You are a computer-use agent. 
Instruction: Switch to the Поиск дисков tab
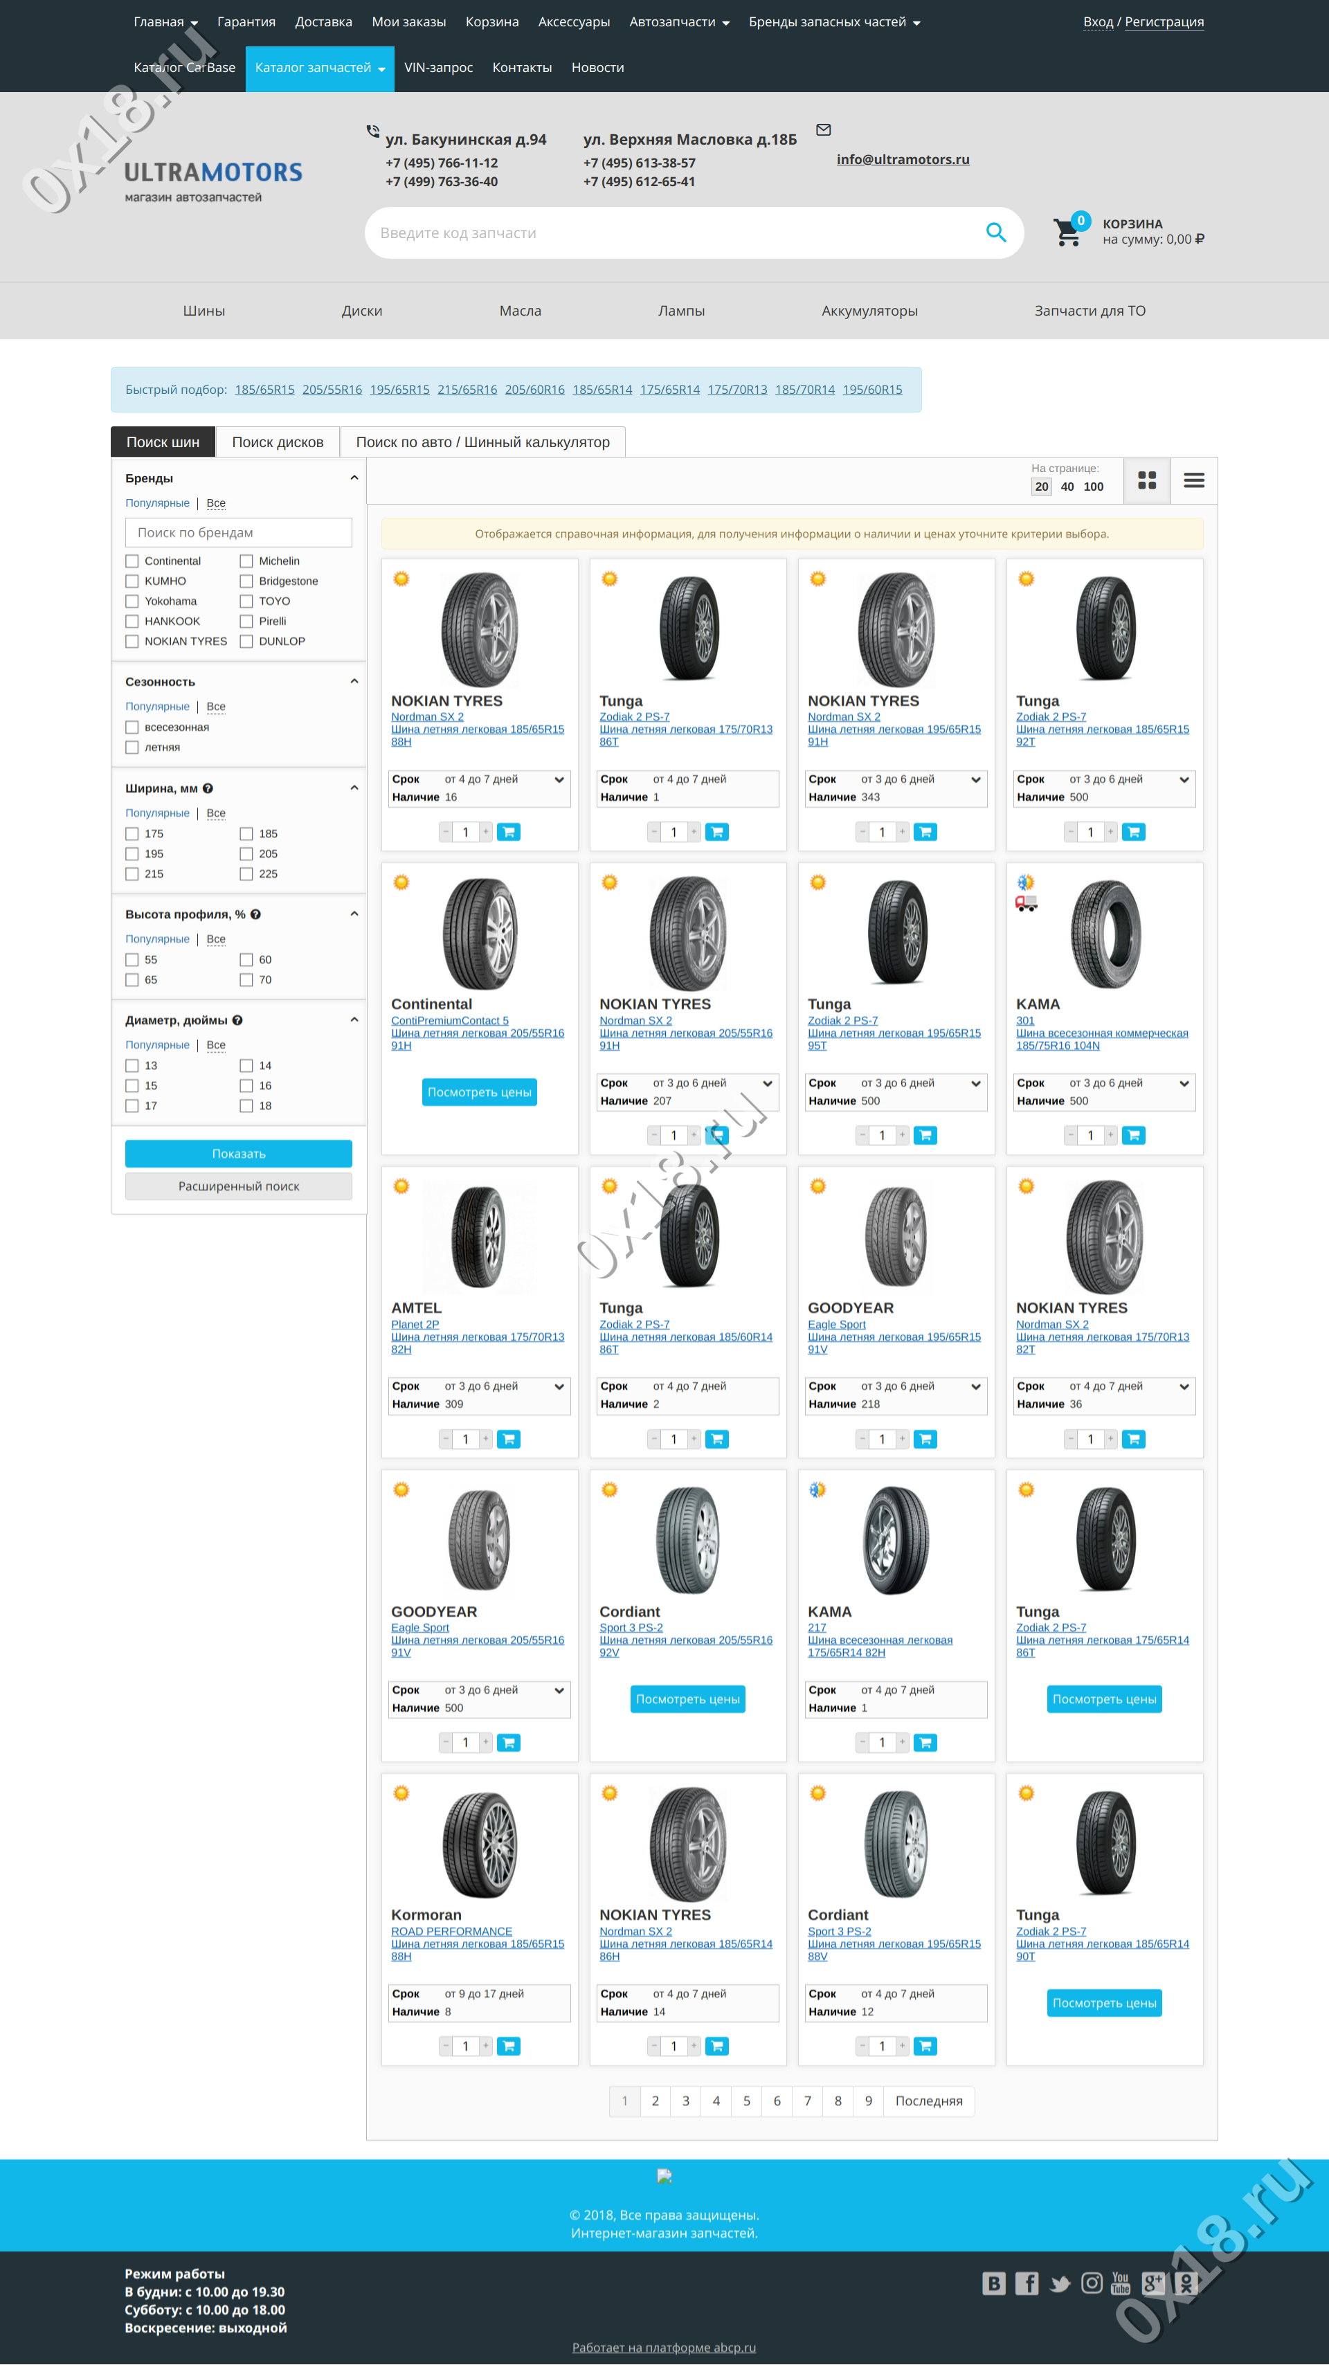click(x=278, y=442)
